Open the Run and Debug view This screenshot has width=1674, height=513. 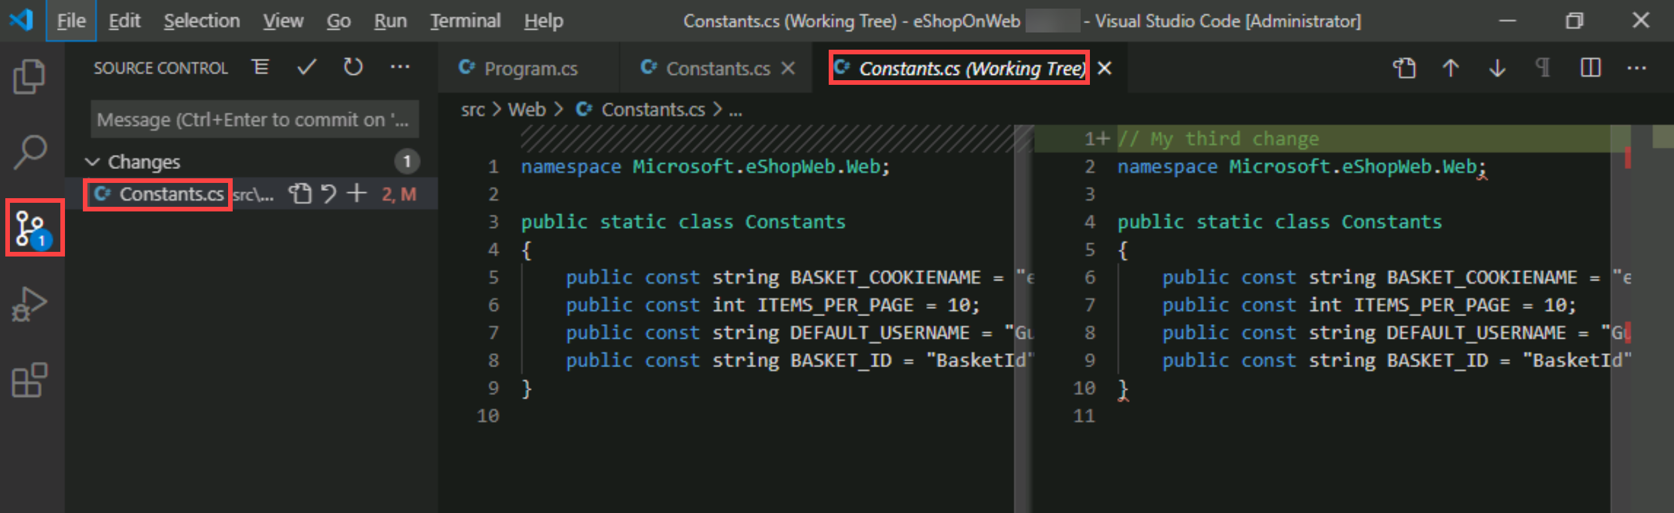point(30,304)
